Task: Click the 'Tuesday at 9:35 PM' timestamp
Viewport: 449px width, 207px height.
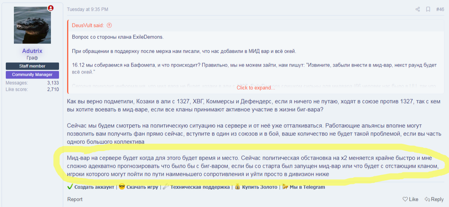Action: 88,9
